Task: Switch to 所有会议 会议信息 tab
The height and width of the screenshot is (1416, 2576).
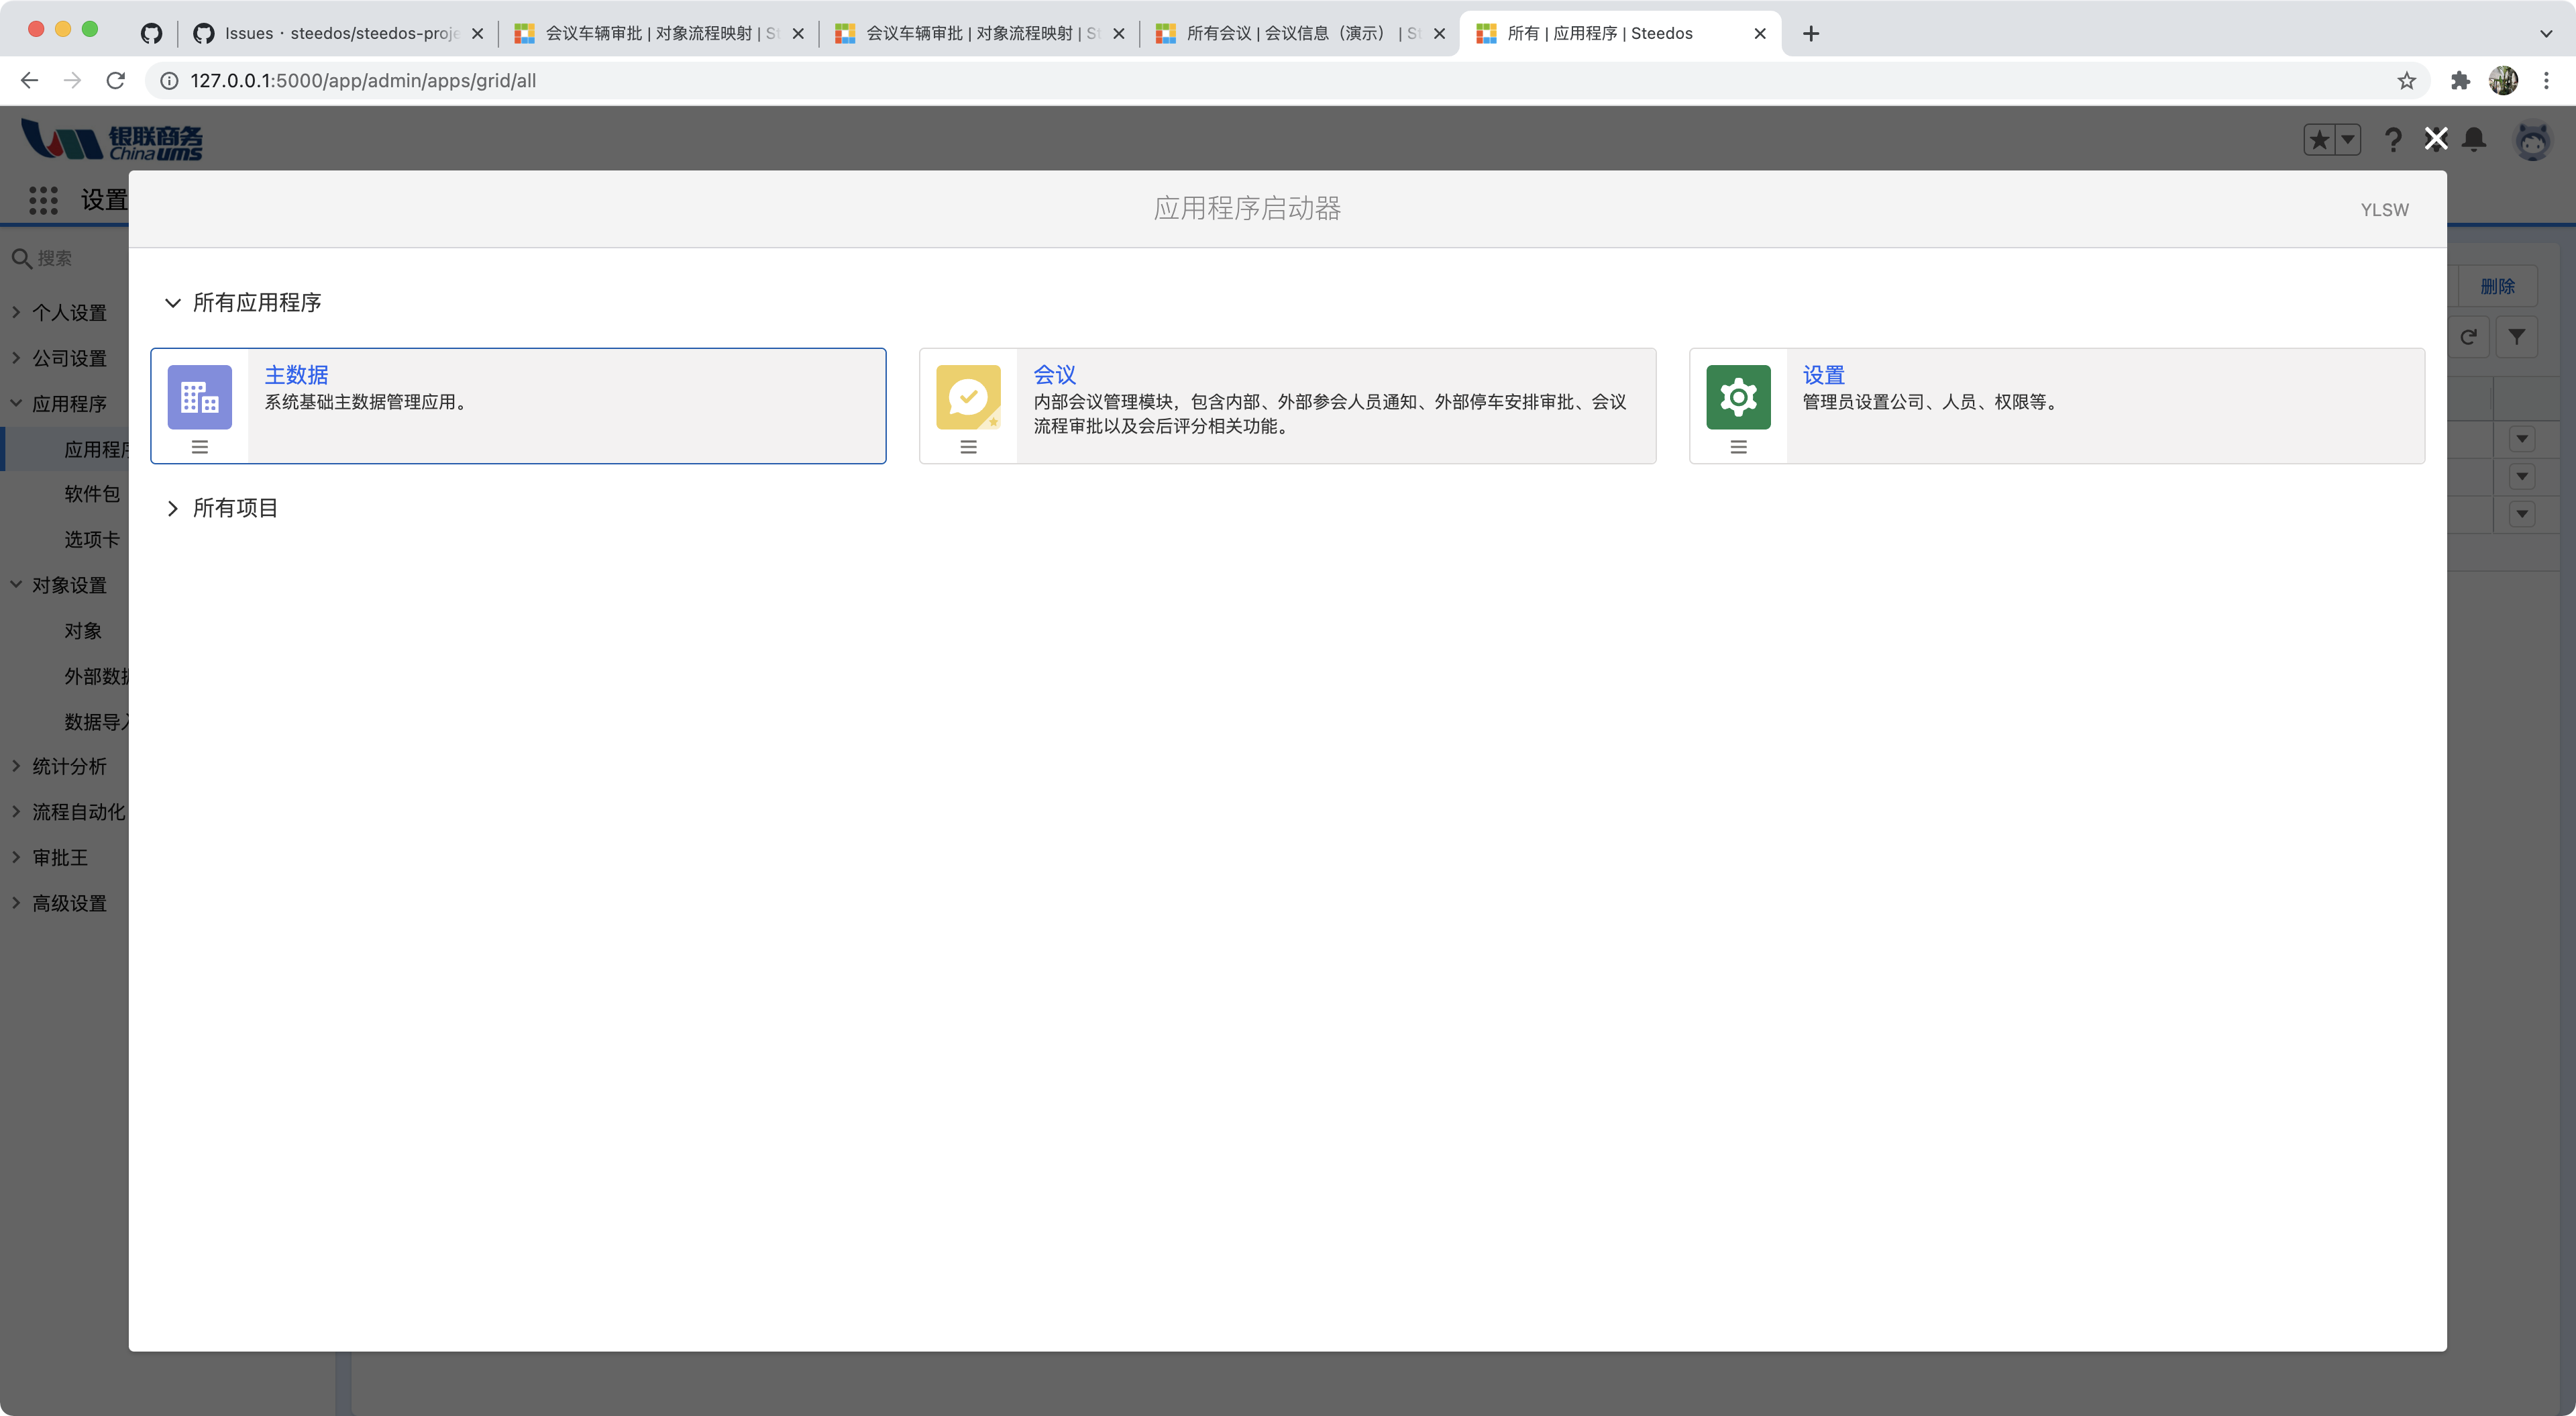Action: [x=1300, y=33]
